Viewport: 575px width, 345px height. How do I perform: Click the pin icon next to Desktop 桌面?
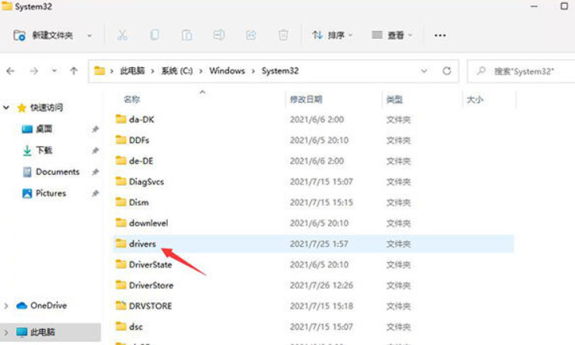(95, 129)
